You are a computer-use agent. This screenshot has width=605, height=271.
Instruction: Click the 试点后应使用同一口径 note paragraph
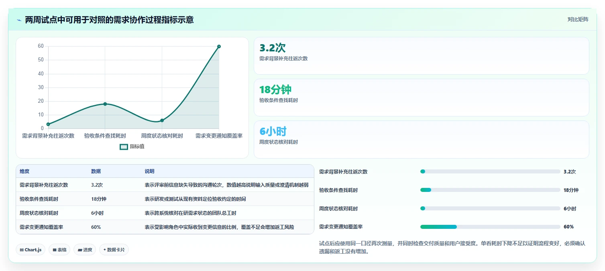[452, 247]
